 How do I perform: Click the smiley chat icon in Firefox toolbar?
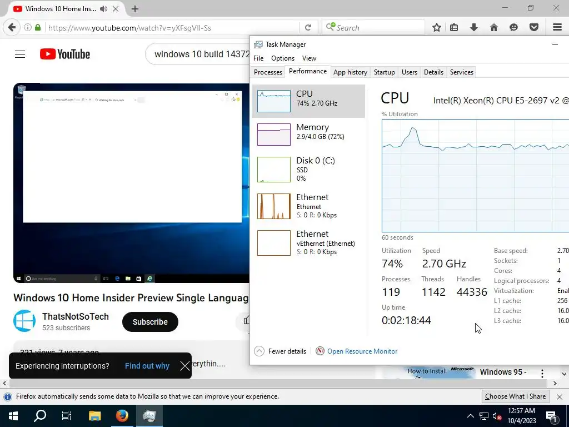pyautogui.click(x=513, y=27)
